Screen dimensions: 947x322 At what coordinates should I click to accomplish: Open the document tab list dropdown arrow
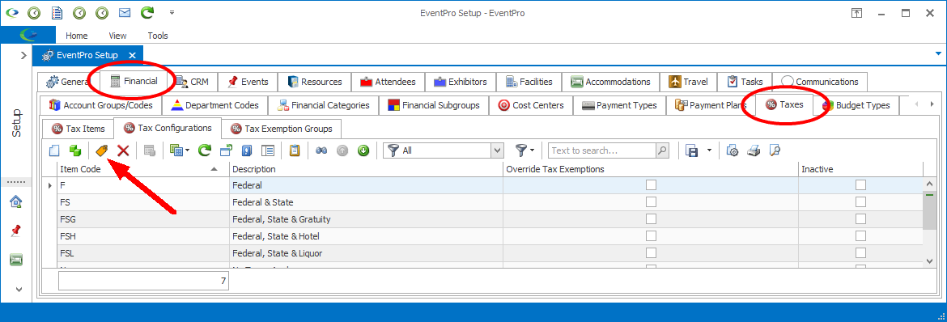(938, 53)
